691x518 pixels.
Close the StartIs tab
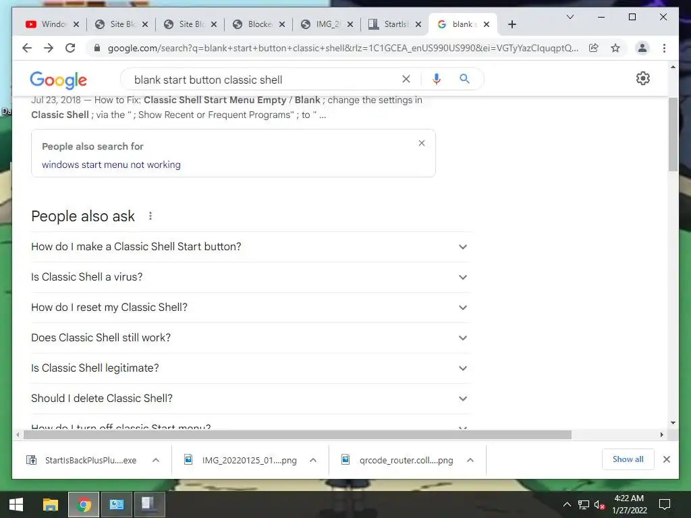coord(418,24)
